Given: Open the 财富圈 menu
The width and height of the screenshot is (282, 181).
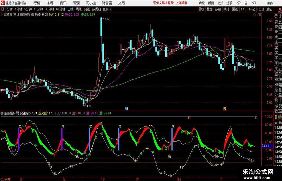Looking at the screenshot, I should pyautogui.click(x=107, y=3).
